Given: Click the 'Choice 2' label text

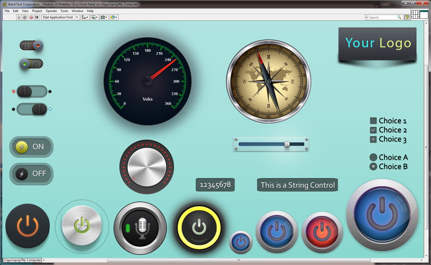Looking at the screenshot, I should 393,130.
